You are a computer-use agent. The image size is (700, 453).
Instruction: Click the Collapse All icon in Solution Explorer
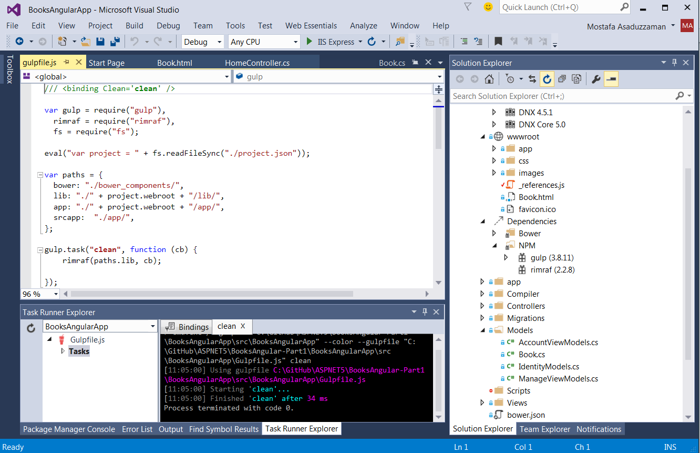[x=562, y=79]
